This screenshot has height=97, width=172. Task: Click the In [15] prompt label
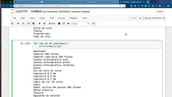[26, 43]
